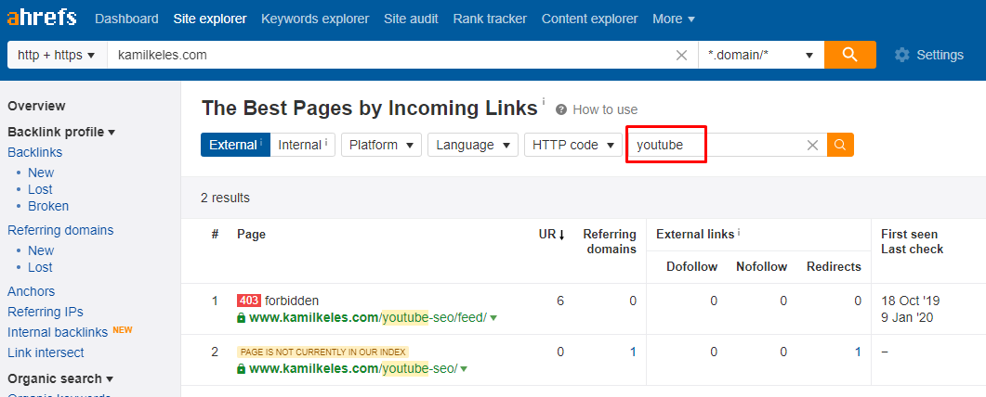The image size is (986, 397).
Task: Click the External links info icon
Action: 739,233
